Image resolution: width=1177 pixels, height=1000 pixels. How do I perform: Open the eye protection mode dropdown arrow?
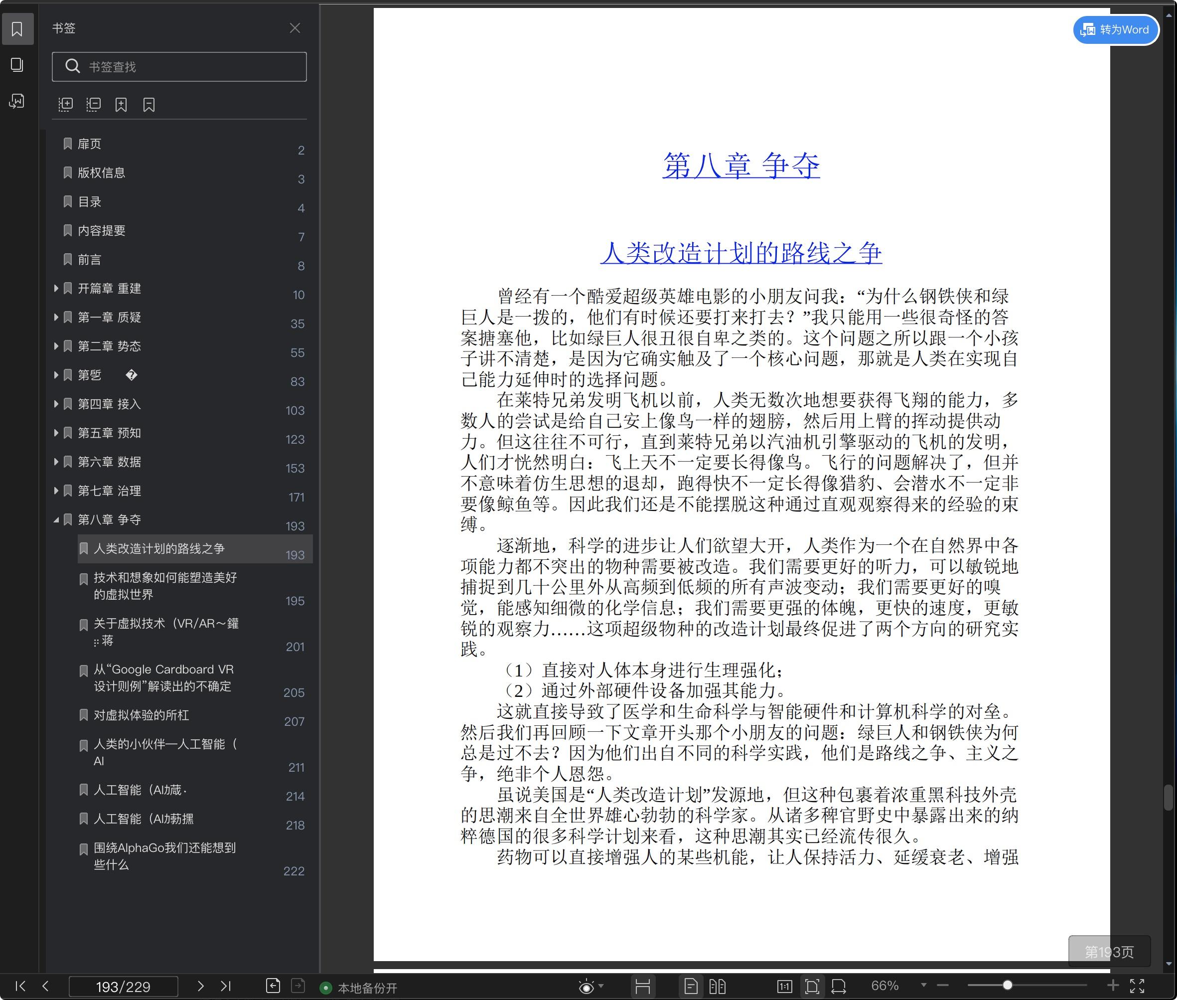[600, 986]
